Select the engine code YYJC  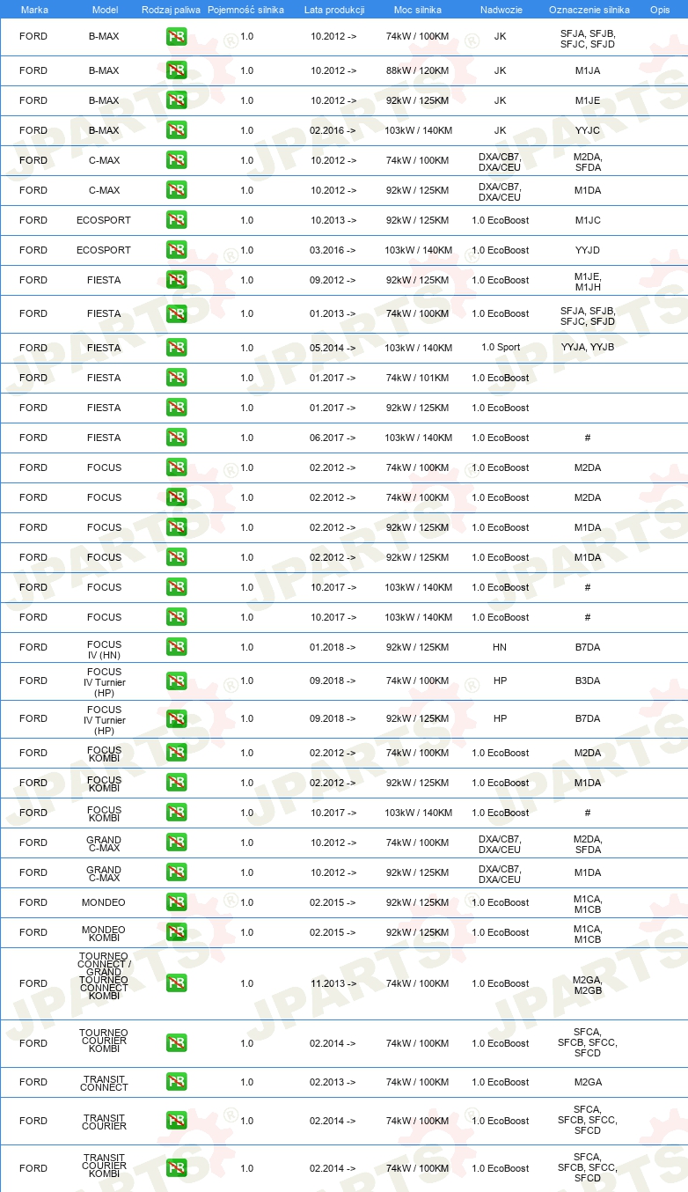point(588,130)
